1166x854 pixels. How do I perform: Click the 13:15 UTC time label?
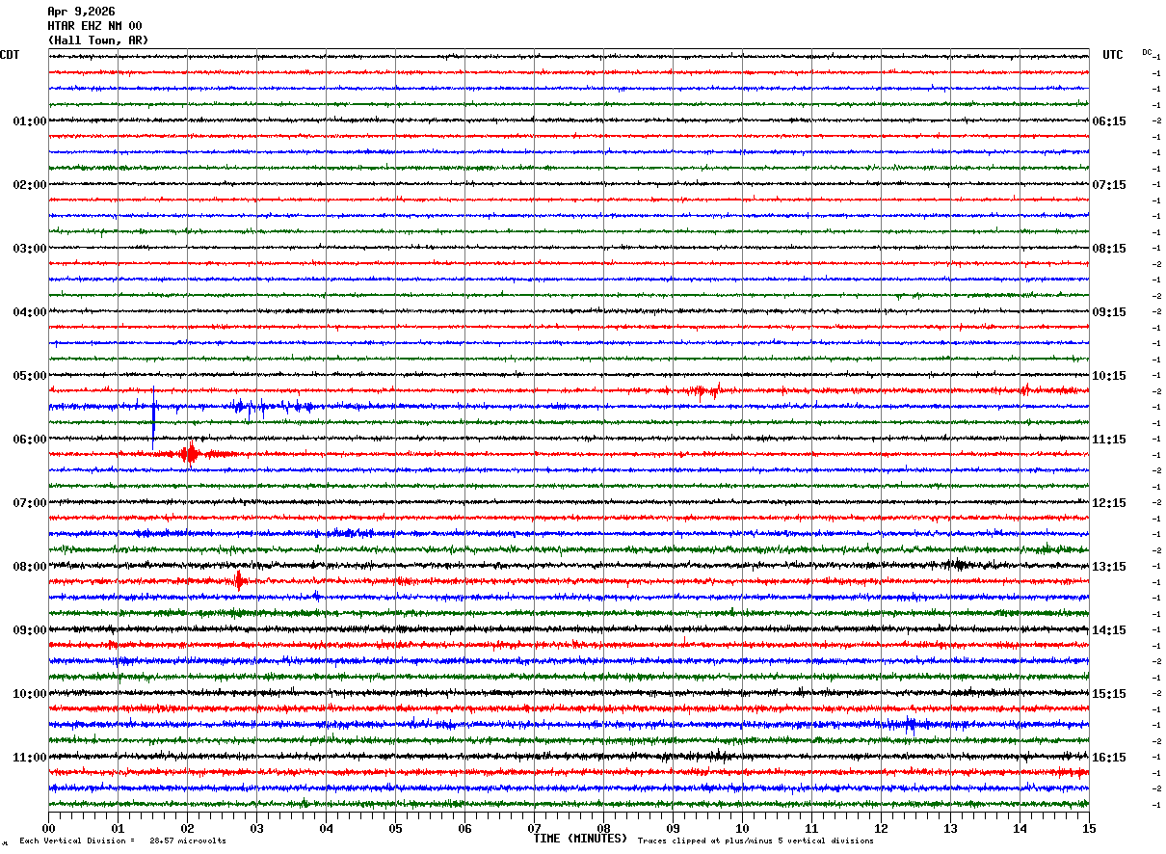[1109, 567]
